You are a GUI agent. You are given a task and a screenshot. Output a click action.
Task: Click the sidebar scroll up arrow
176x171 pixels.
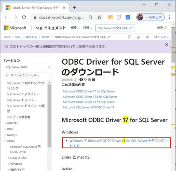click(x=49, y=83)
